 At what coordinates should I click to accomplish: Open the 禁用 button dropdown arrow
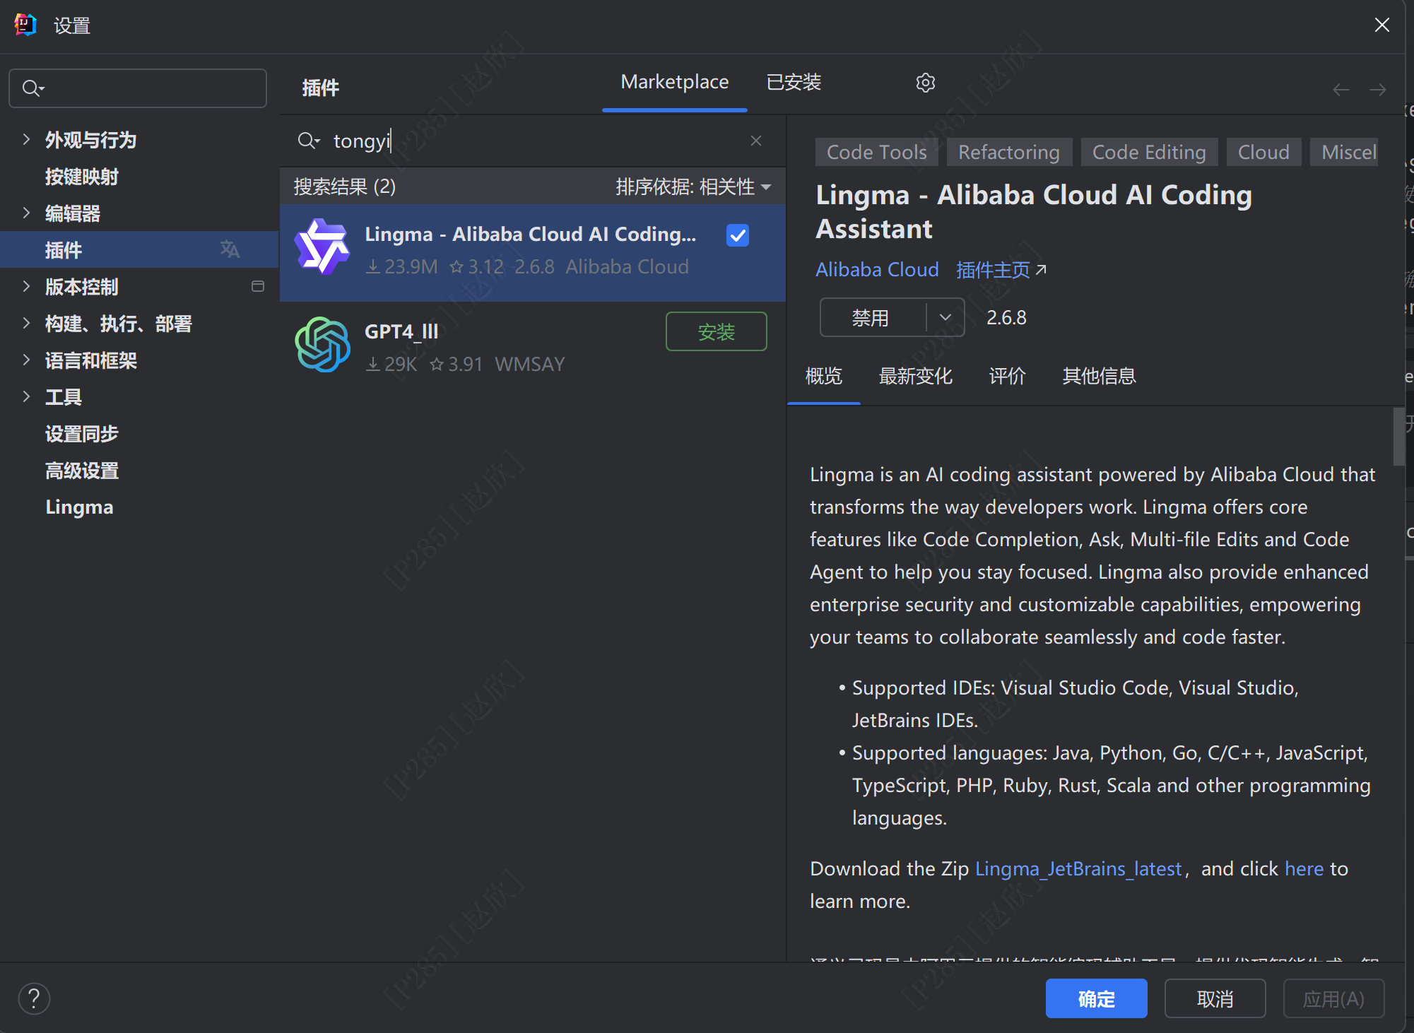tap(945, 318)
